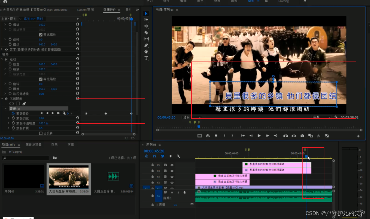
Task: Show more workspaces with double chevron
Action: pyautogui.click(x=305, y=1)
